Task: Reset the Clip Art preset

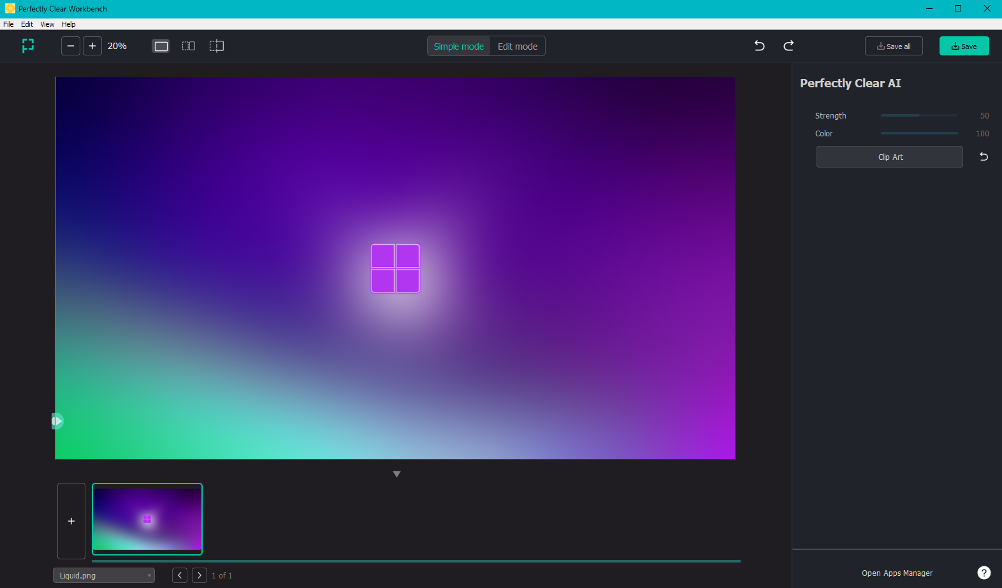Action: click(984, 157)
